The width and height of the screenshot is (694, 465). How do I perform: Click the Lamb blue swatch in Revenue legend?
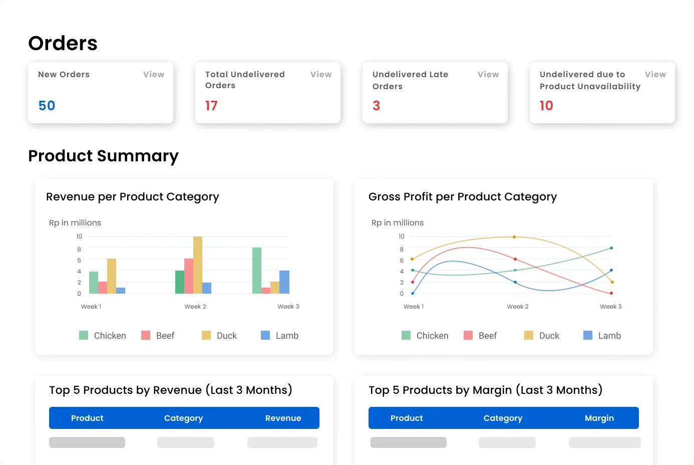coord(265,335)
